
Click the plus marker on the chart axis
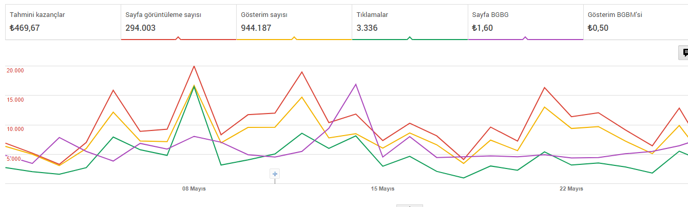(275, 174)
